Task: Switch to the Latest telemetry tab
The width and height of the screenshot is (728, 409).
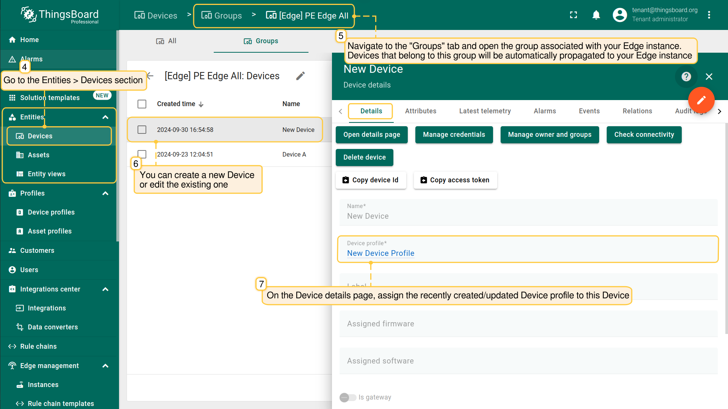Action: [485, 111]
